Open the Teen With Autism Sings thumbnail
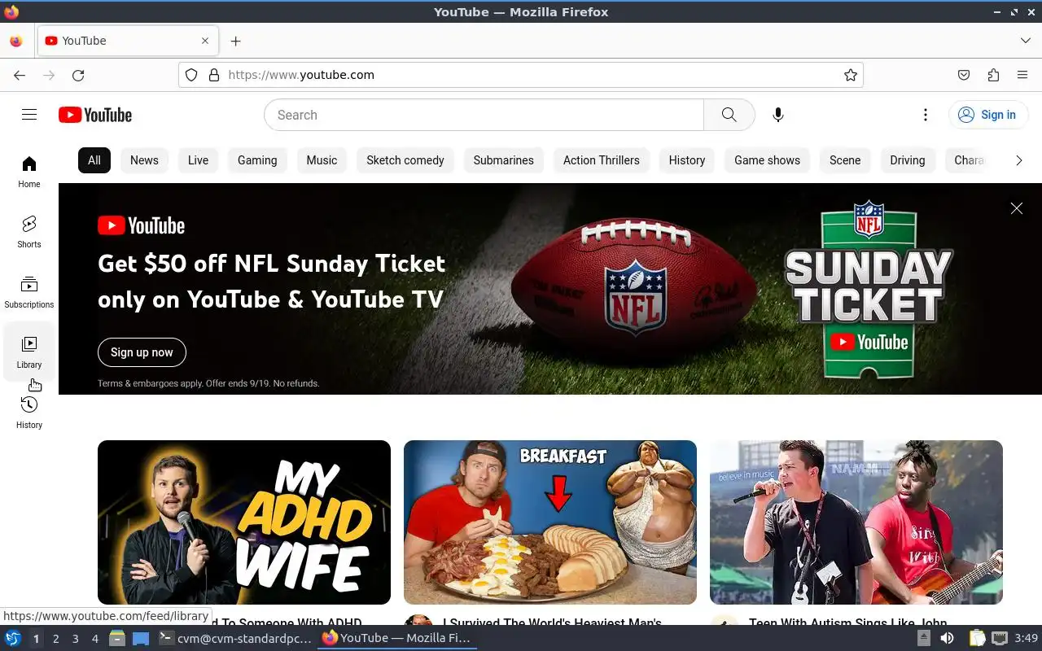This screenshot has width=1042, height=651. [x=856, y=522]
